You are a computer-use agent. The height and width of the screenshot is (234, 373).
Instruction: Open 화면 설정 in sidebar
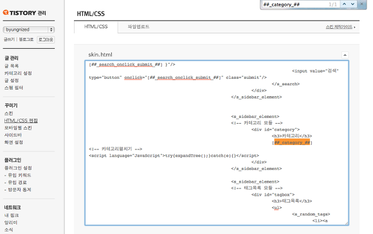(x=14, y=142)
